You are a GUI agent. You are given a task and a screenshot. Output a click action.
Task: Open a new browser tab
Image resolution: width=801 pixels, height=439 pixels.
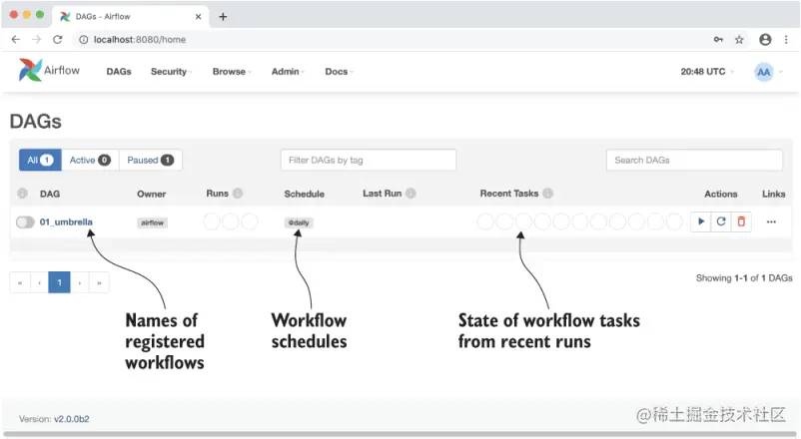[x=223, y=16]
